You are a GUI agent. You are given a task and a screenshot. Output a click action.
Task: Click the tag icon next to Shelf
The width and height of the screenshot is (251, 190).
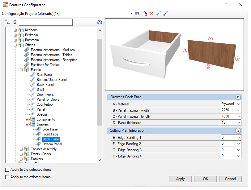[33, 90]
